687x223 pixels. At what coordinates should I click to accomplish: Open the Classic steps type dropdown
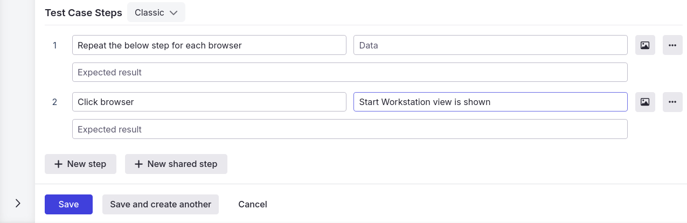tap(156, 12)
